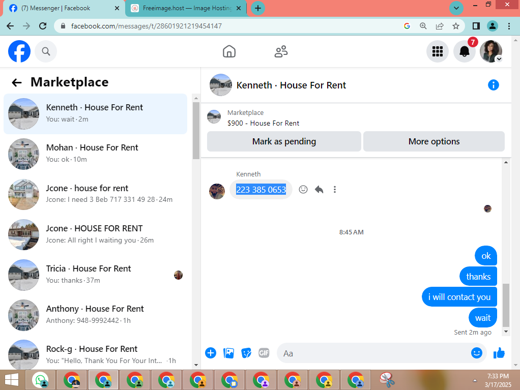Close the Freeimage.host tab

(239, 8)
